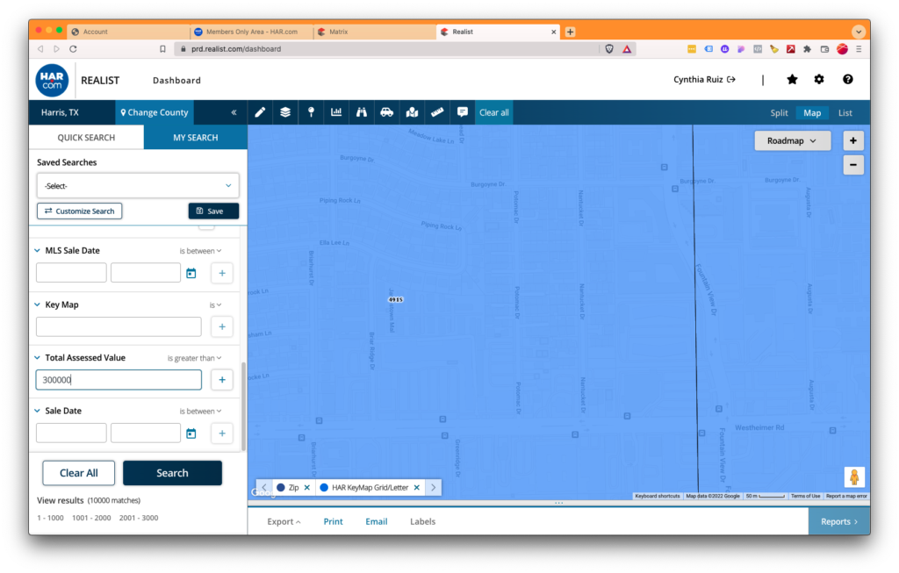The height and width of the screenshot is (573, 899).
Task: Add another Total Assessed Value criterion
Action: click(222, 380)
